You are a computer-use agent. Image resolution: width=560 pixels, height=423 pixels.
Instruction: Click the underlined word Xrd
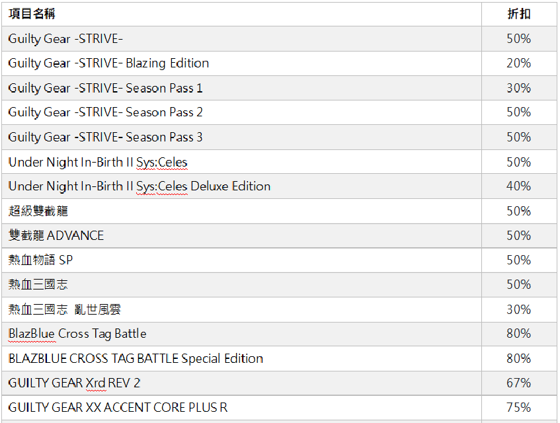pyautogui.click(x=96, y=383)
